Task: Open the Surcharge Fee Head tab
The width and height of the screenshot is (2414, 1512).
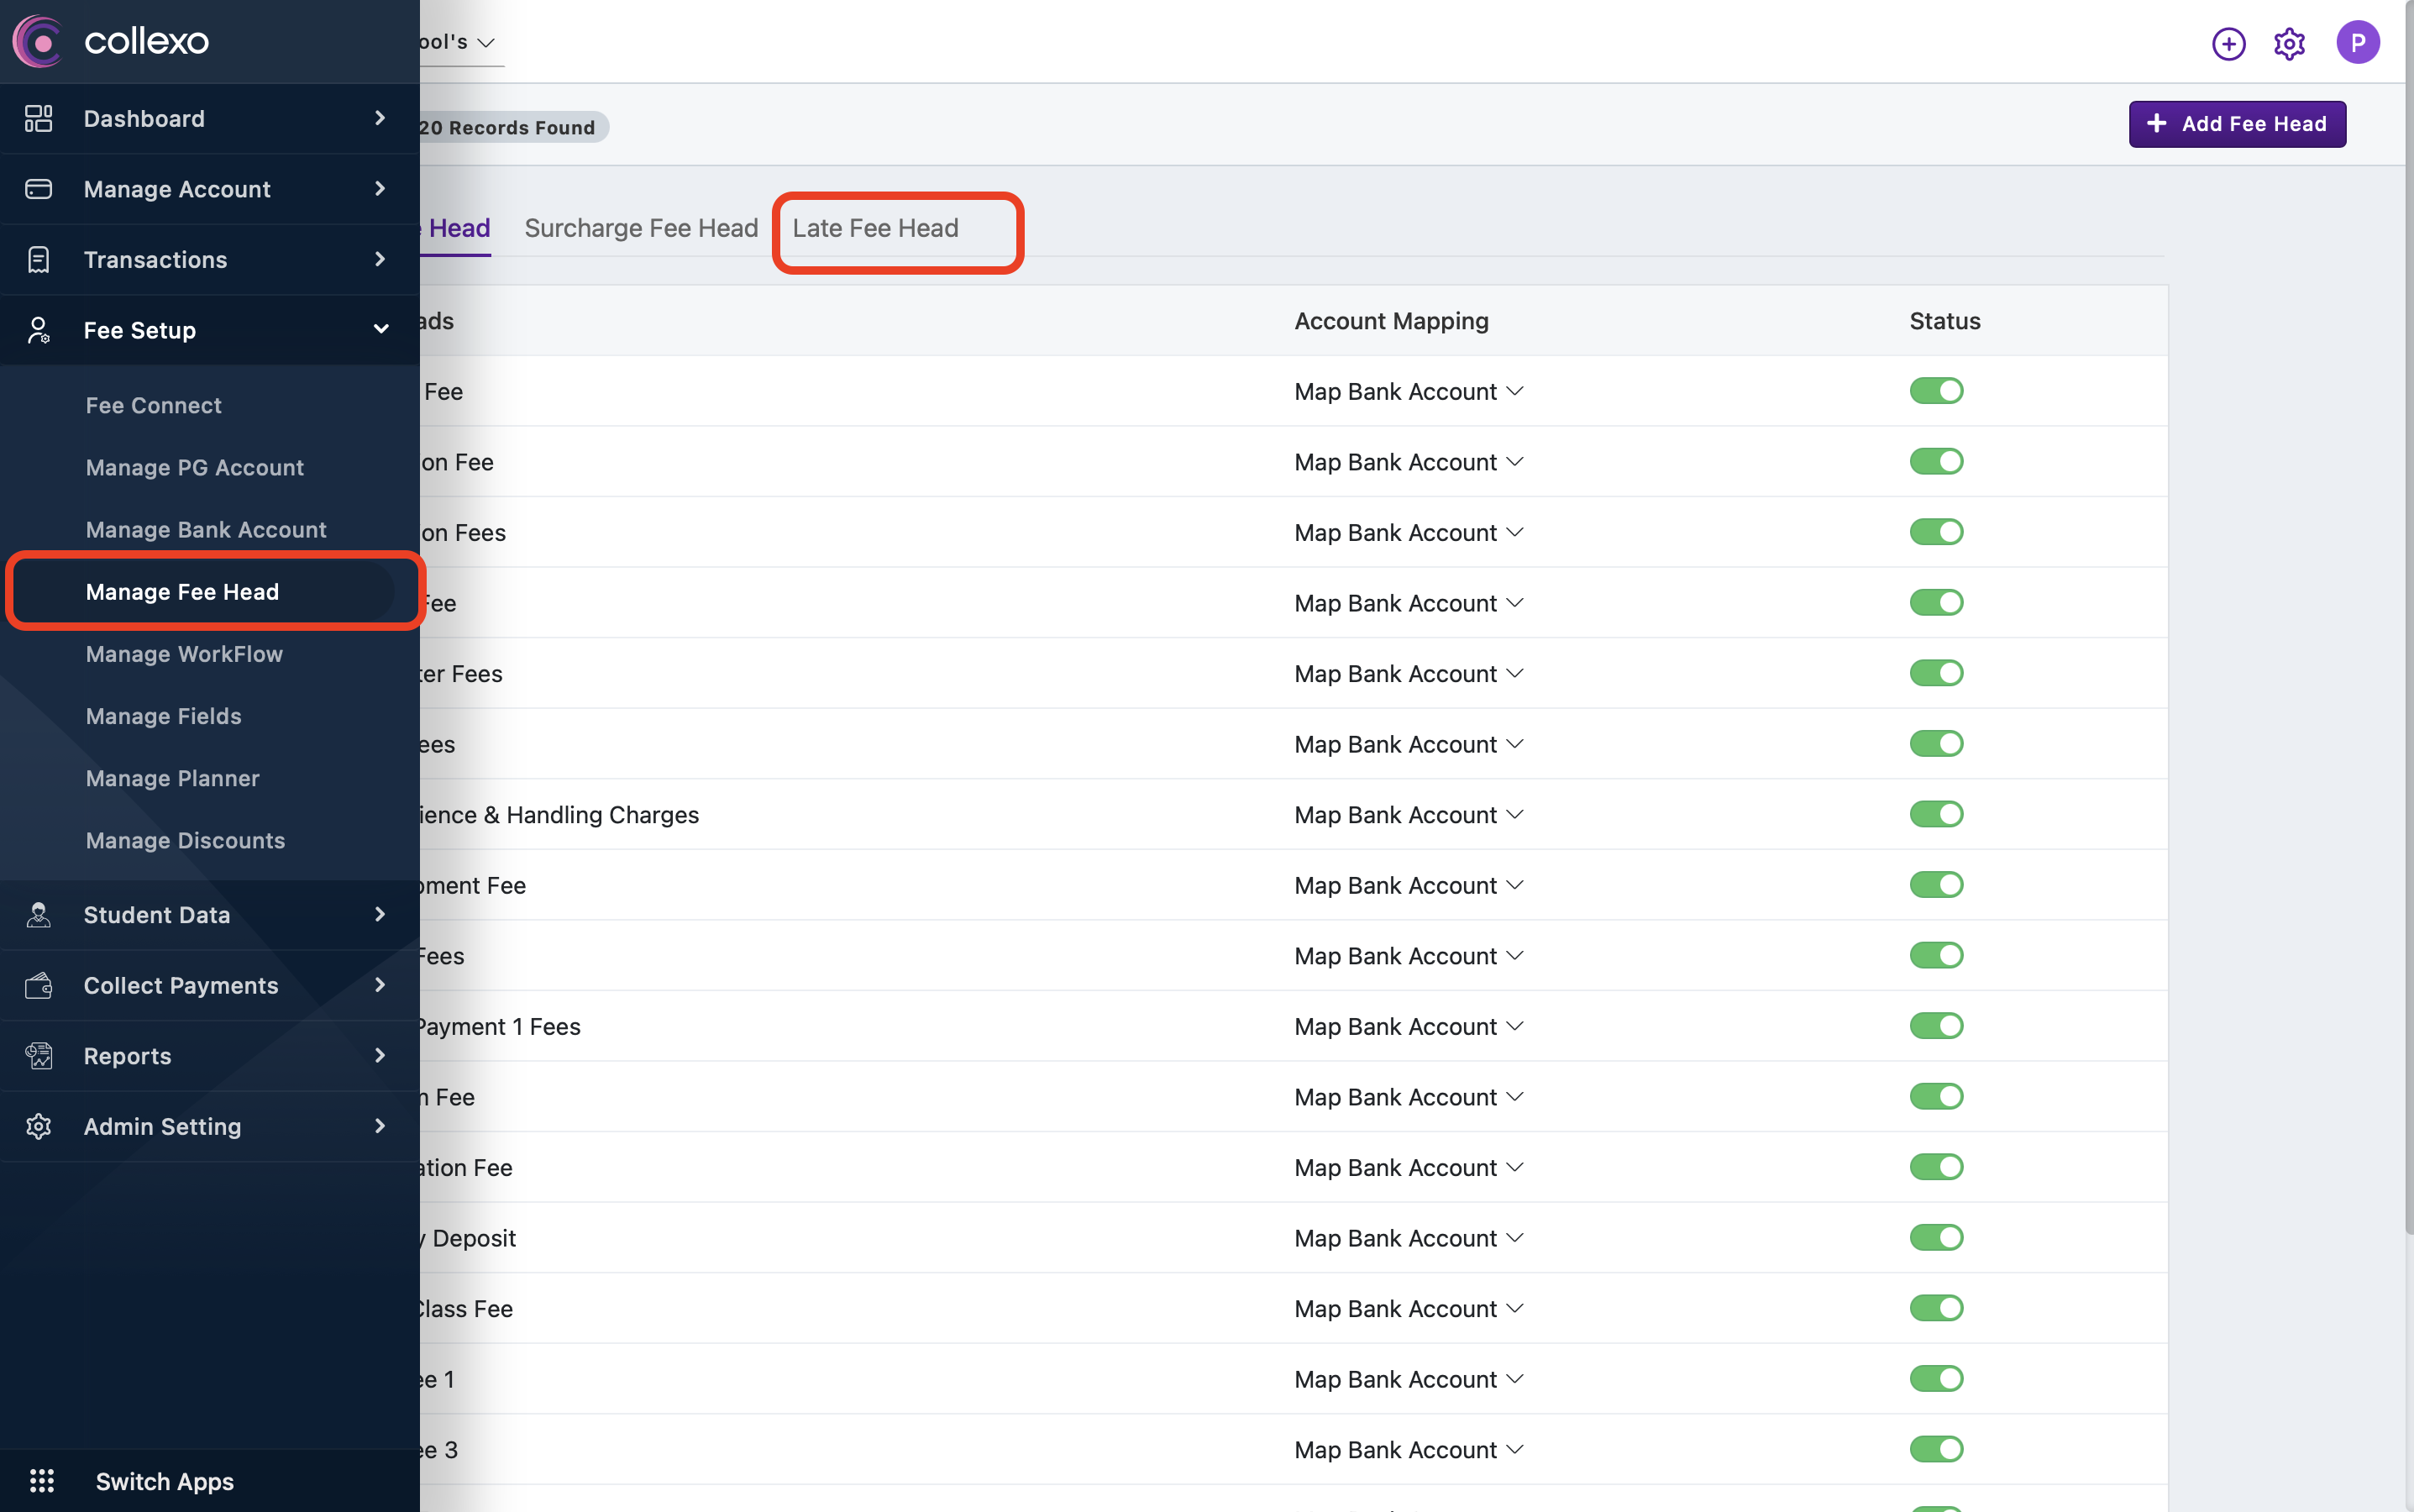Action: point(641,228)
